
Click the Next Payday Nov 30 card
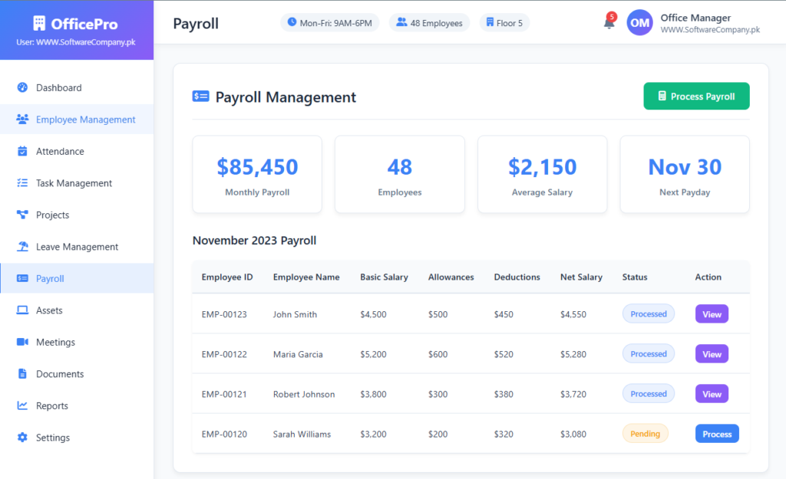684,175
